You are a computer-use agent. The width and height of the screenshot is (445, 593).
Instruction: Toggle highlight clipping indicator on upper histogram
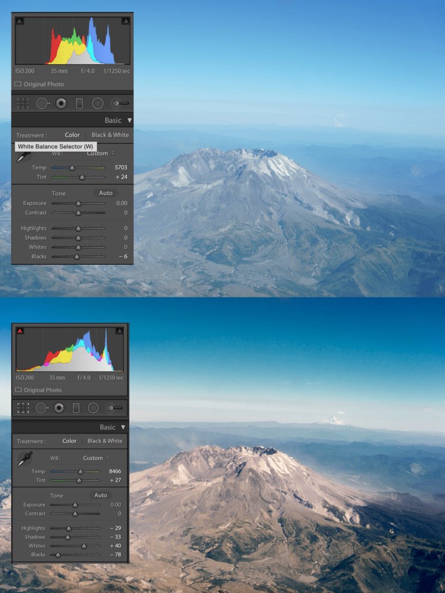(126, 21)
